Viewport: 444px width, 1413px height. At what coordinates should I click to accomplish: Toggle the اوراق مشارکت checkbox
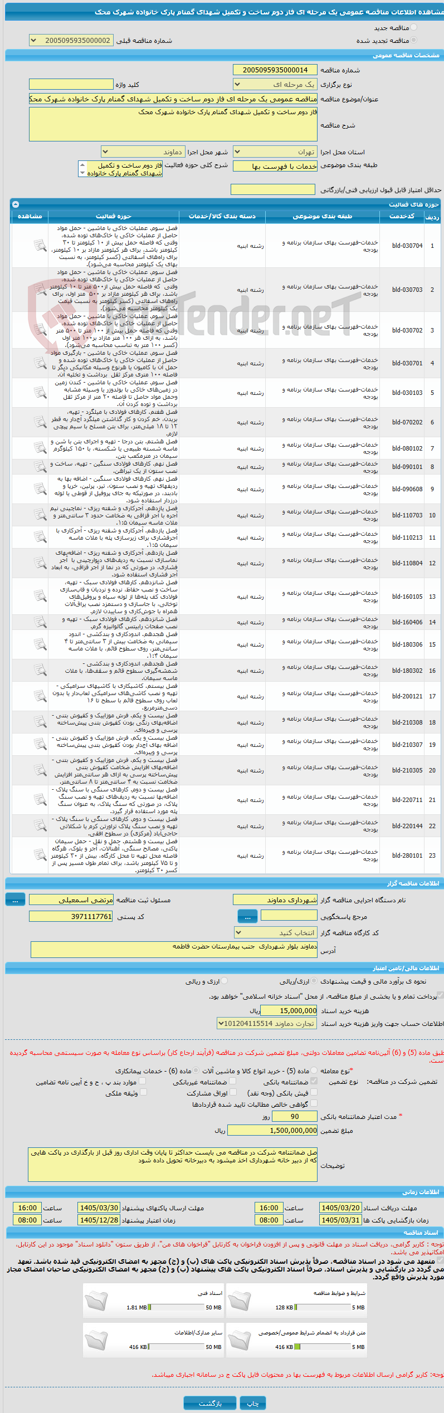coord(232,1092)
